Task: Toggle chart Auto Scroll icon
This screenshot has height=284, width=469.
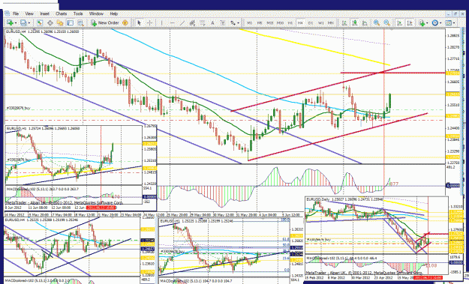Action: click(x=399, y=22)
